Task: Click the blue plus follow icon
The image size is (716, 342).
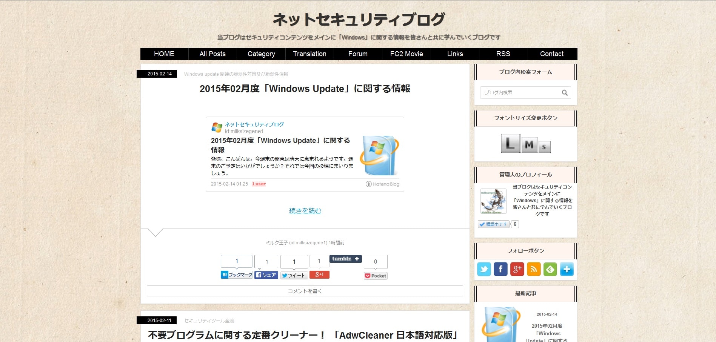Action: coord(567,269)
